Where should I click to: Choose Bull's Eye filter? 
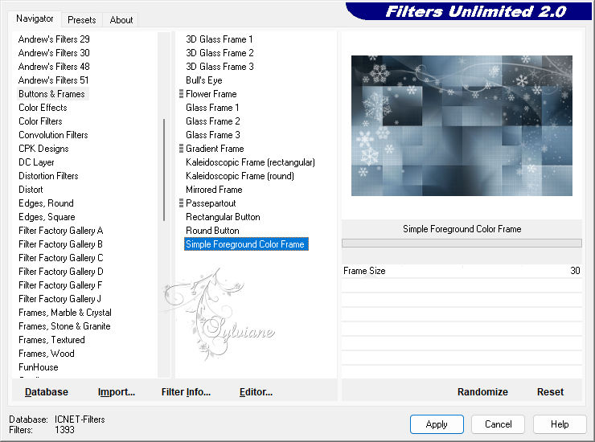click(x=203, y=80)
